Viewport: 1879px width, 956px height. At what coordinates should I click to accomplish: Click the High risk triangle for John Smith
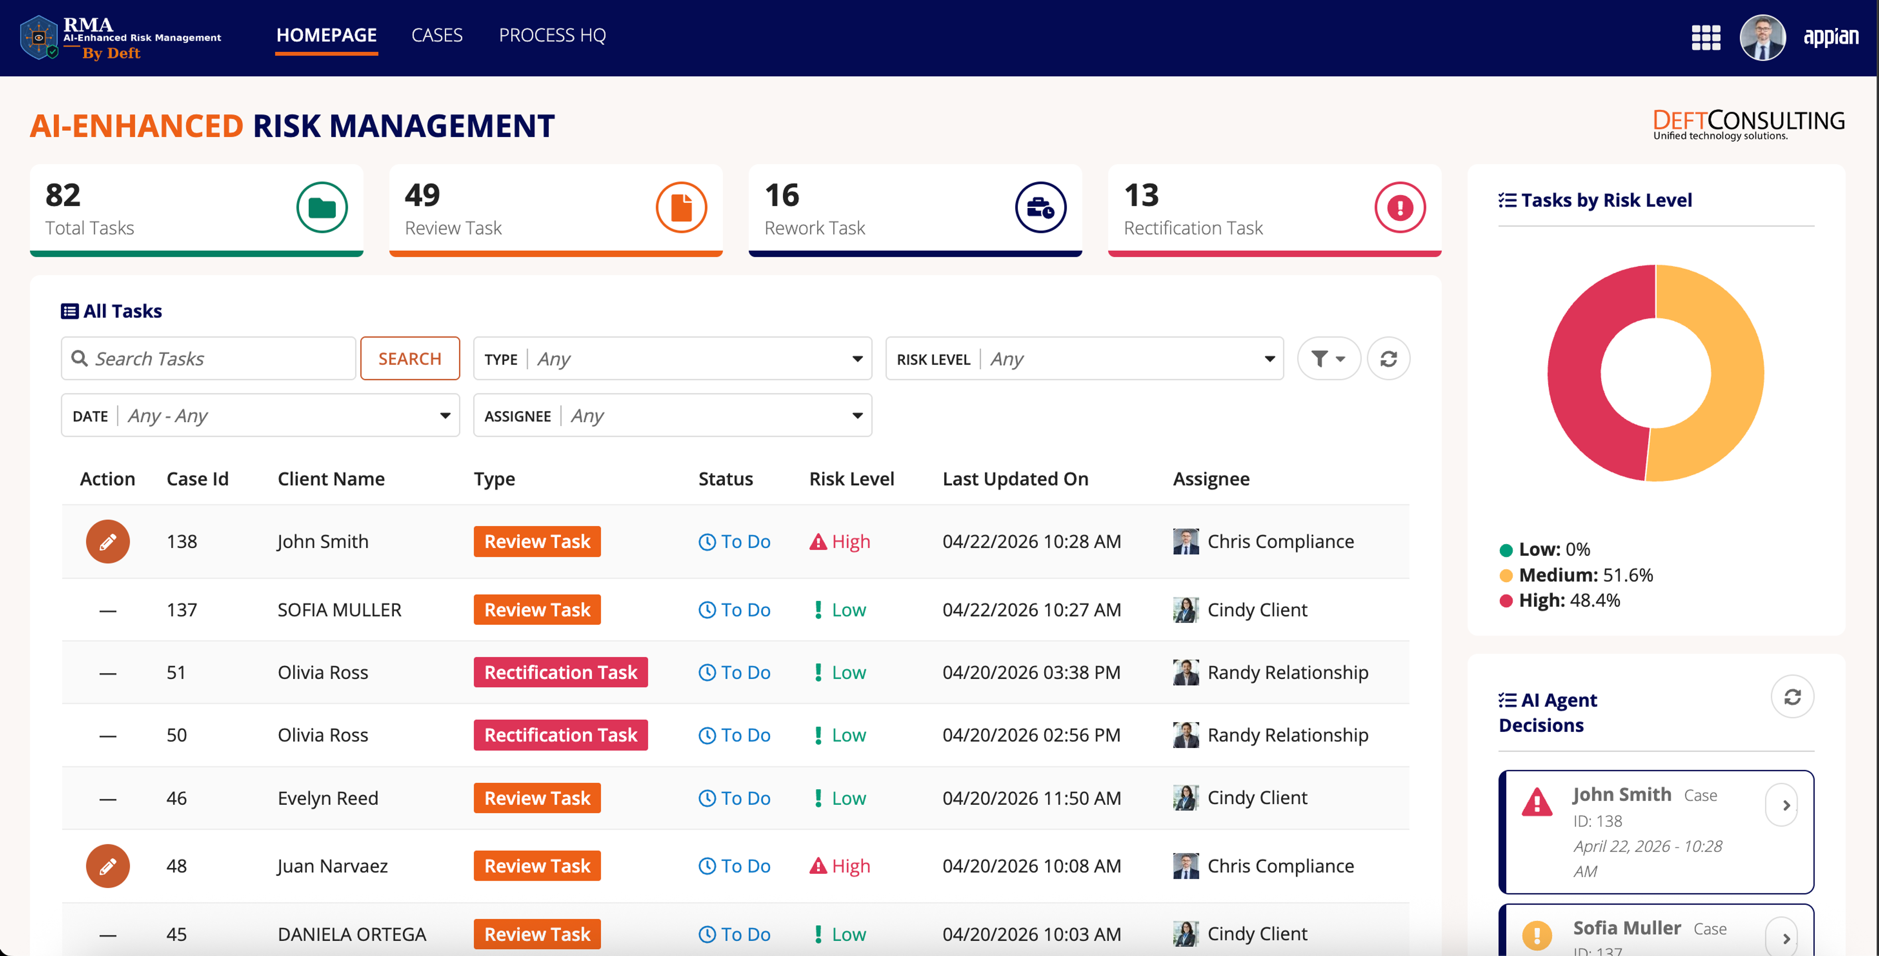[x=818, y=542]
